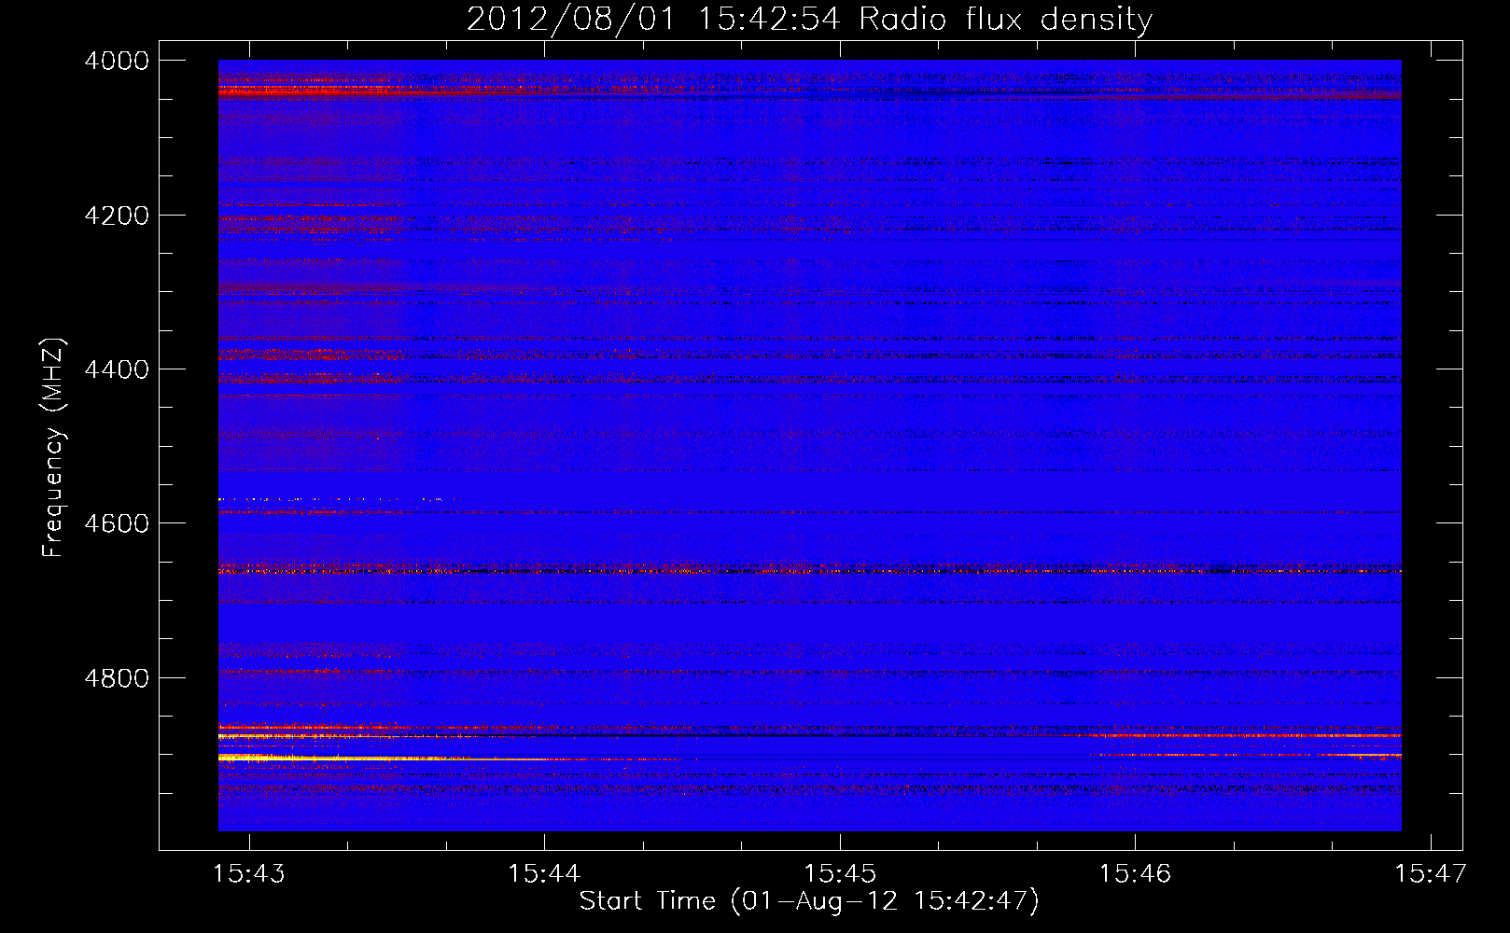Click the 15:45 time tick label
1510x933 pixels.
pos(840,873)
